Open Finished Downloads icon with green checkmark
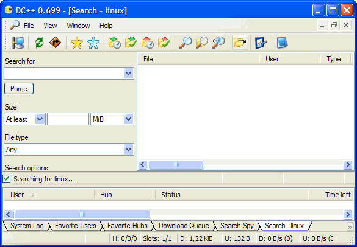This screenshot has height=247, width=357. pyautogui.click(x=131, y=43)
